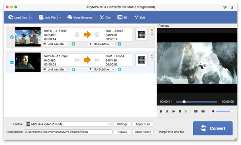Add audio track to test's ...e_1.mp4
241x145 pixels.
74,44
